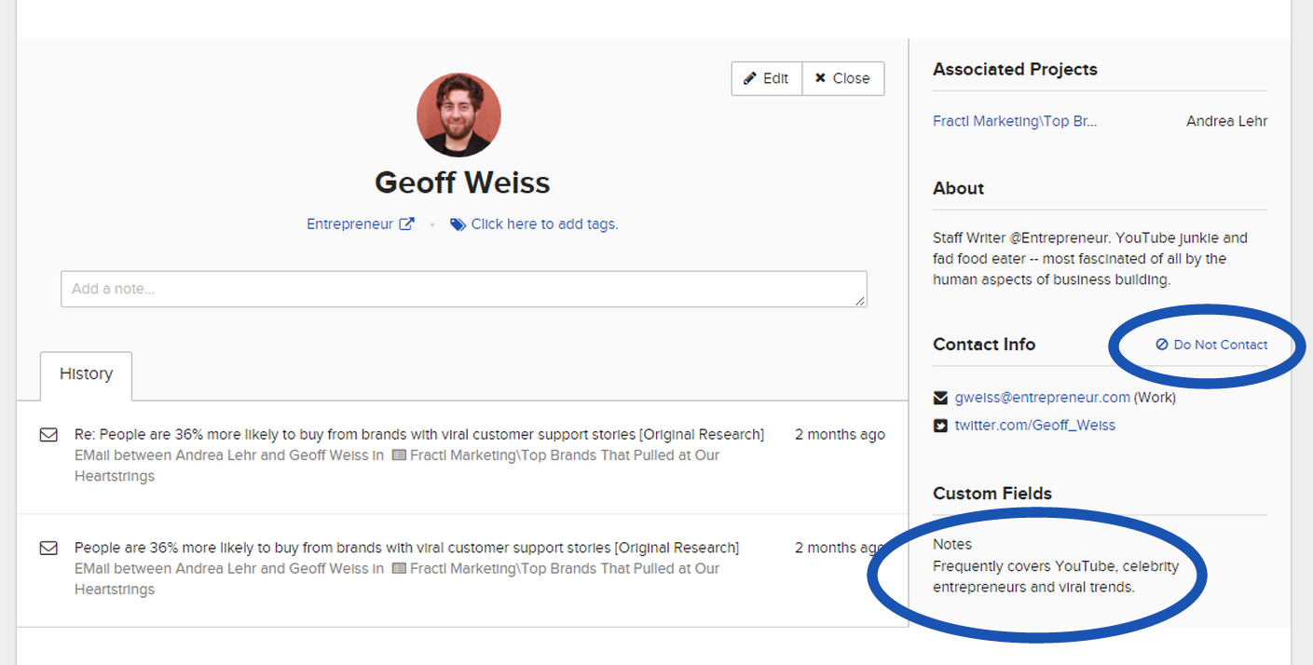Click 2 months ago on the Re: email
This screenshot has height=665, width=1313.
[840, 434]
